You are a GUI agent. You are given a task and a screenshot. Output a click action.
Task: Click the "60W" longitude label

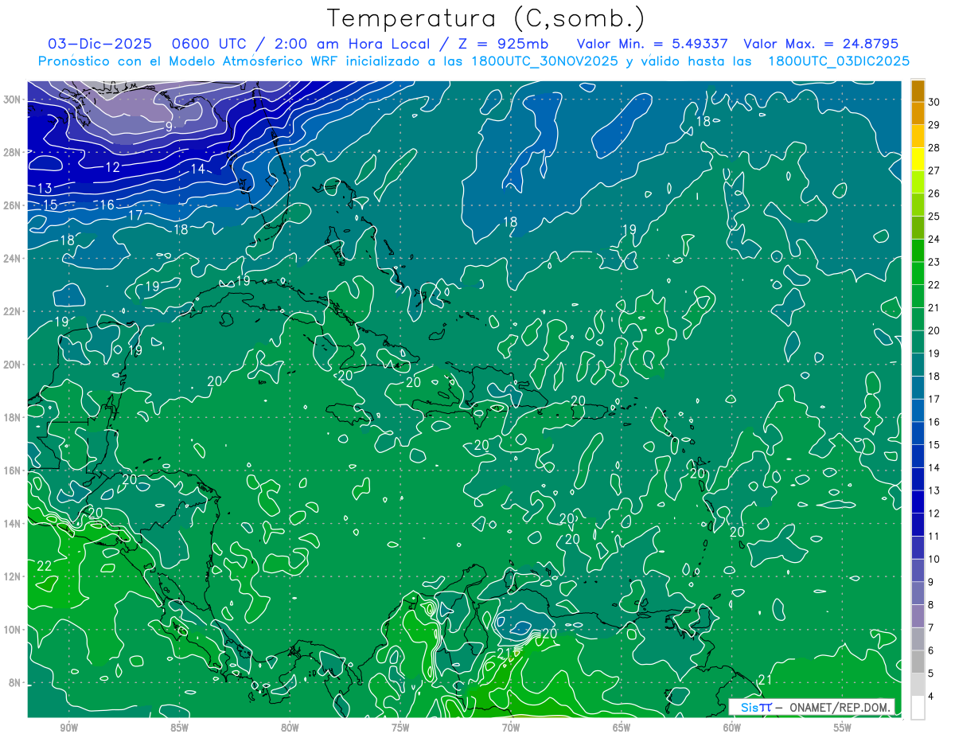click(x=732, y=728)
